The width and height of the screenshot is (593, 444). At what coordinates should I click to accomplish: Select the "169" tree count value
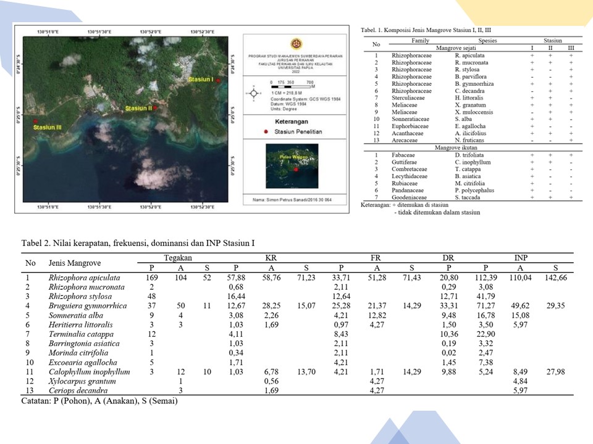point(152,277)
